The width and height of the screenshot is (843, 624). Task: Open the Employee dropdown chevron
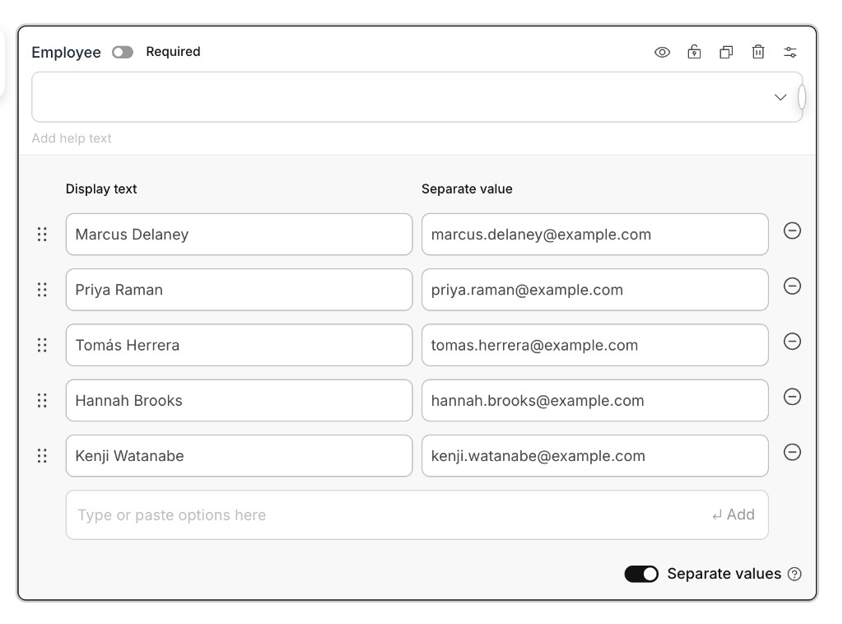click(780, 97)
